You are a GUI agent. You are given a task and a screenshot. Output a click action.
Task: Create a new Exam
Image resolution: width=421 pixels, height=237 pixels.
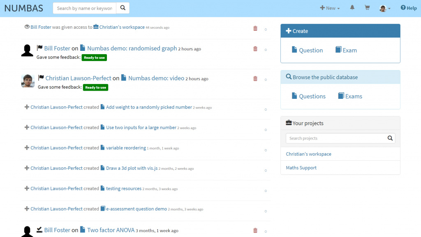pyautogui.click(x=346, y=50)
